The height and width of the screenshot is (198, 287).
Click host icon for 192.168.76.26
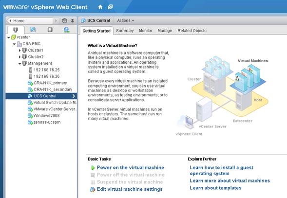click(31, 76)
